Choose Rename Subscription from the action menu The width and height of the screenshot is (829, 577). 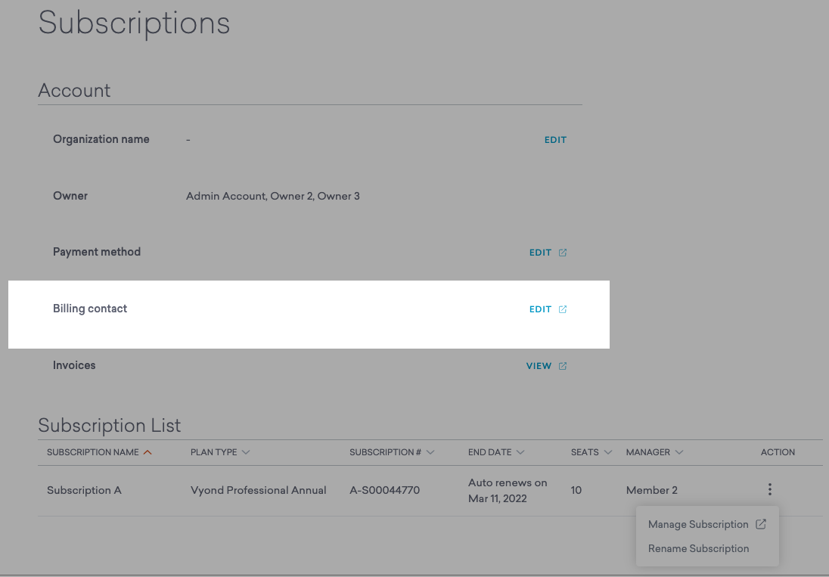[698, 548]
